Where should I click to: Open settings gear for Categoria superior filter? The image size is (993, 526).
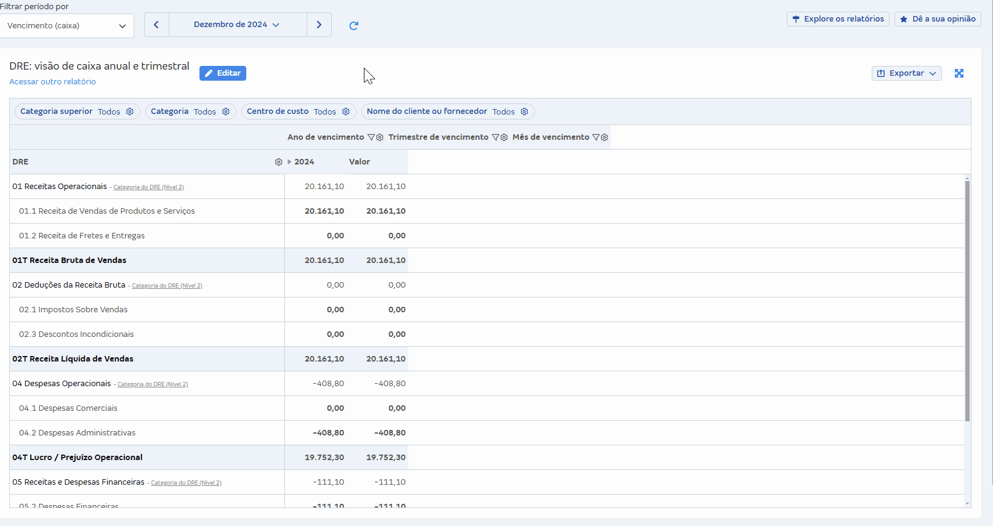click(130, 111)
